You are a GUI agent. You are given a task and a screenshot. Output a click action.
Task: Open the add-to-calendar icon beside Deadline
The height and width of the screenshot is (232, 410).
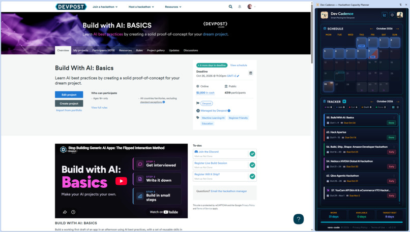(x=250, y=73)
